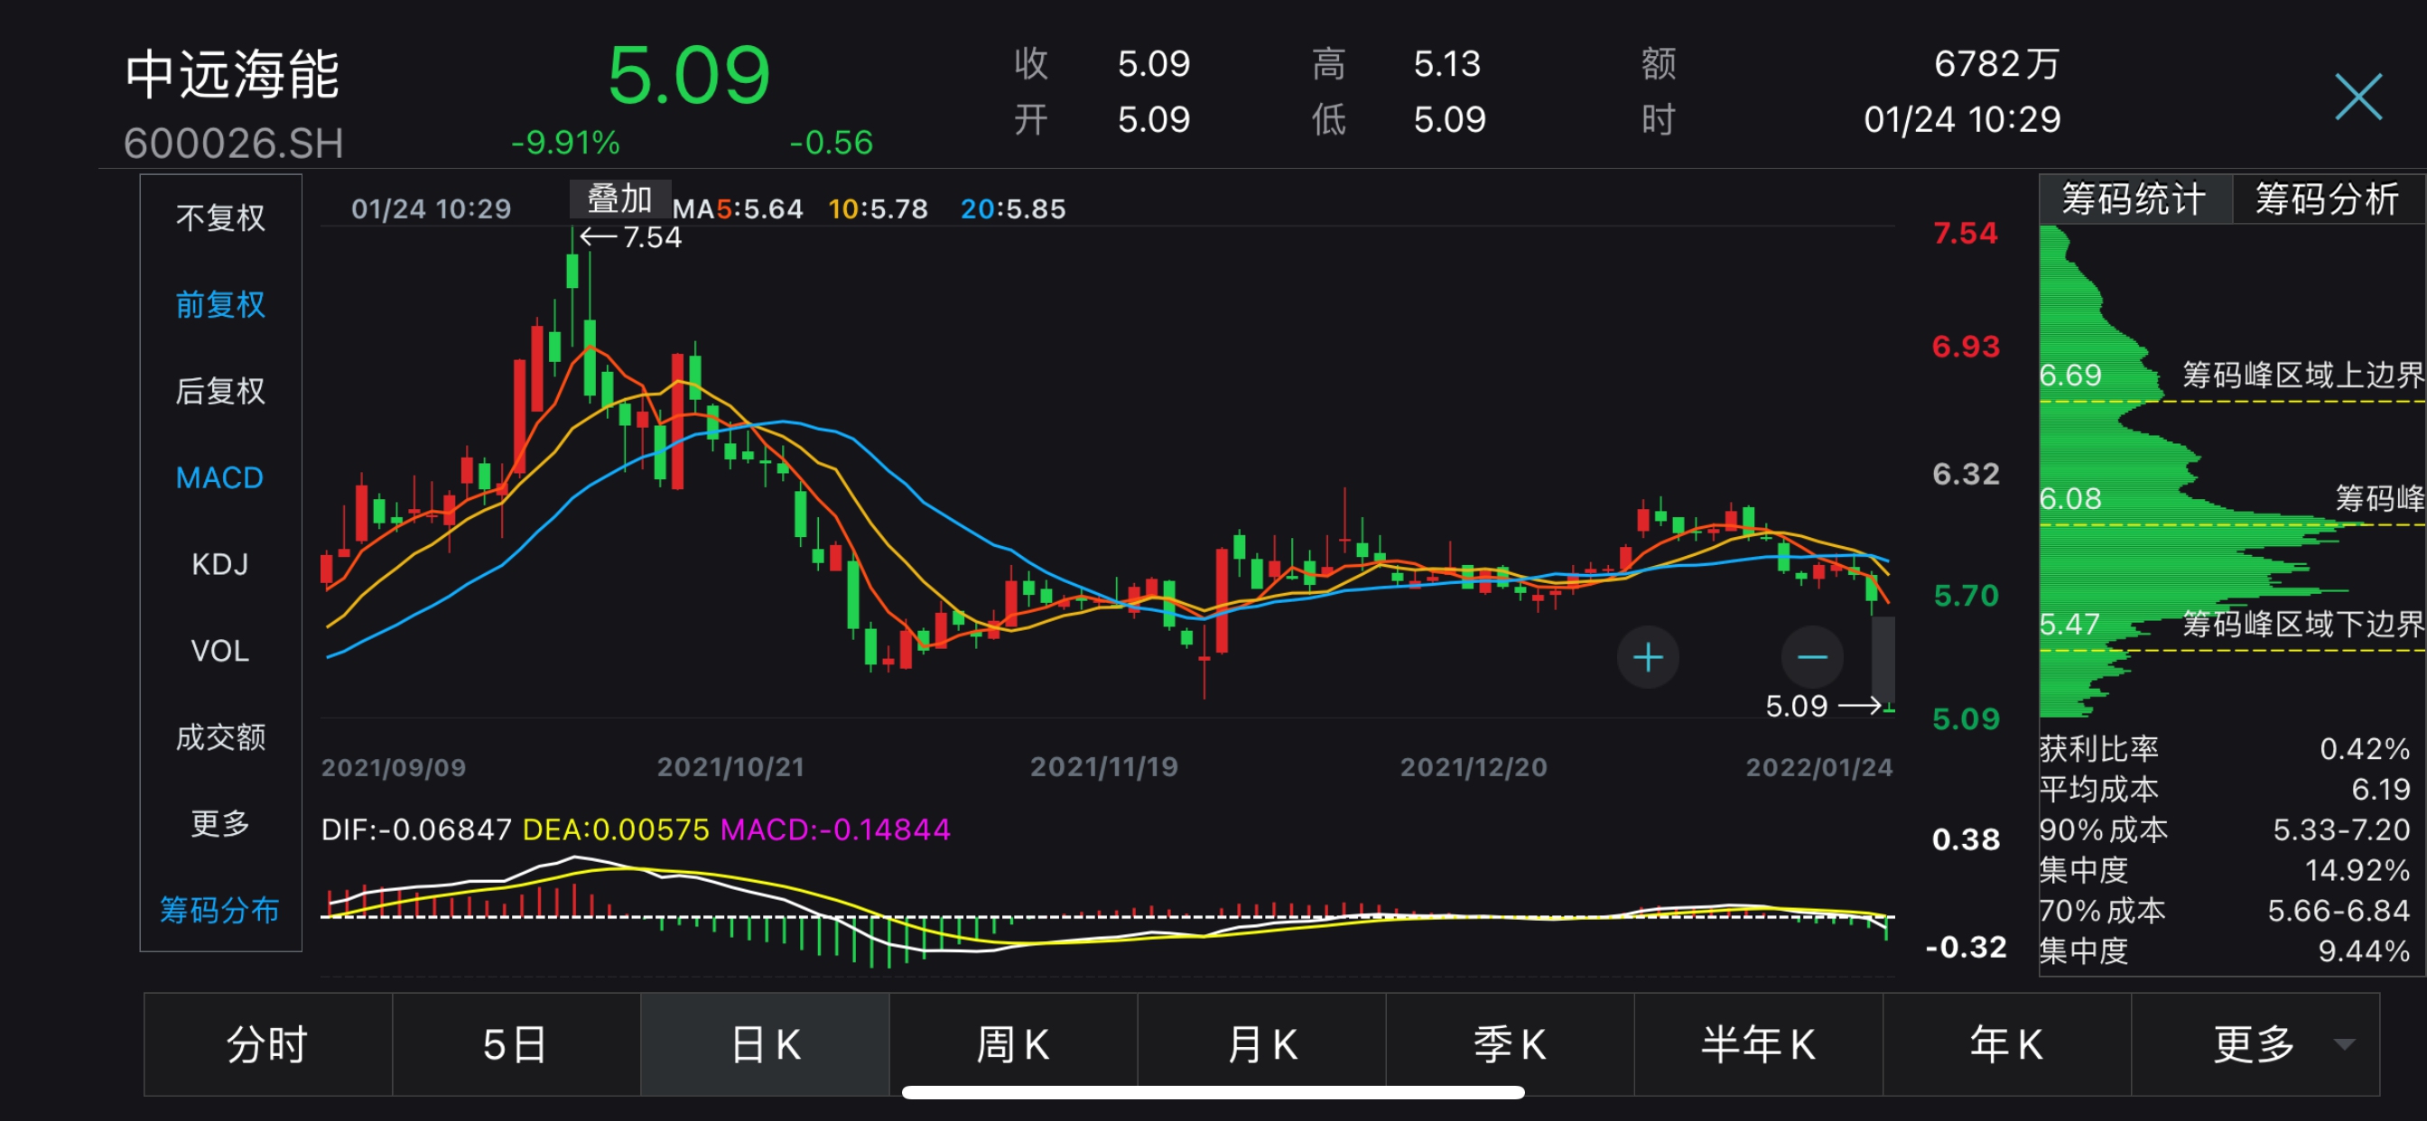The height and width of the screenshot is (1121, 2427).
Task: Switch to 筹码分析 tab
Action: pos(2327,199)
